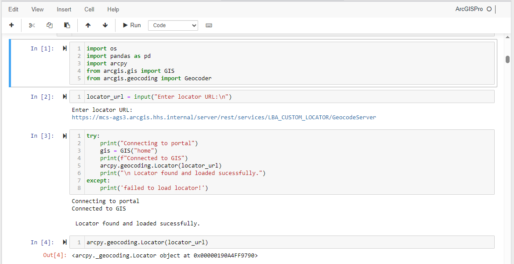Move the current cell down

pos(105,25)
